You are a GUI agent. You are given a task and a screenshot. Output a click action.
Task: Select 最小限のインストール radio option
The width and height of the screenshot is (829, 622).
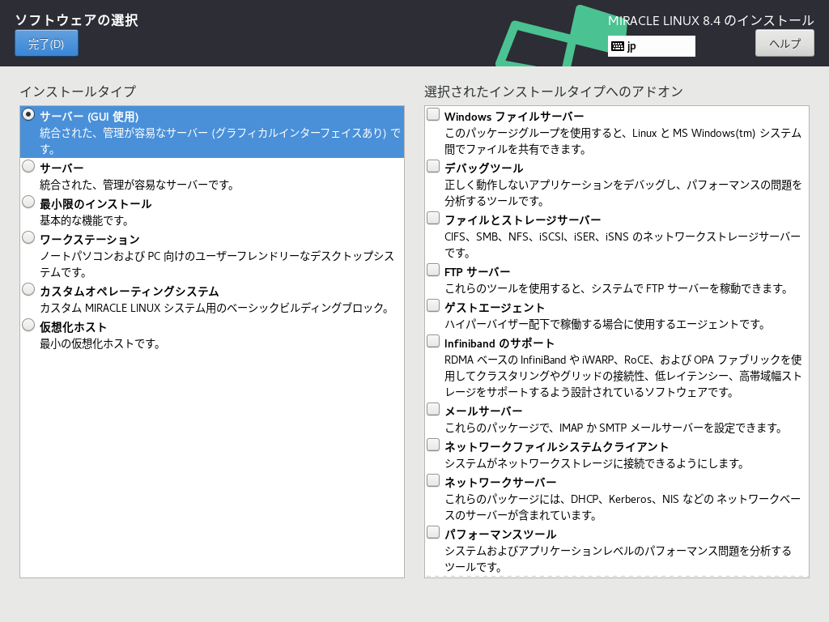pos(28,202)
